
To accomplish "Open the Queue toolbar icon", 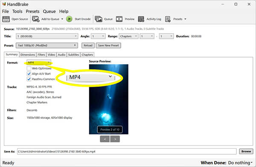I will click(x=99, y=19).
